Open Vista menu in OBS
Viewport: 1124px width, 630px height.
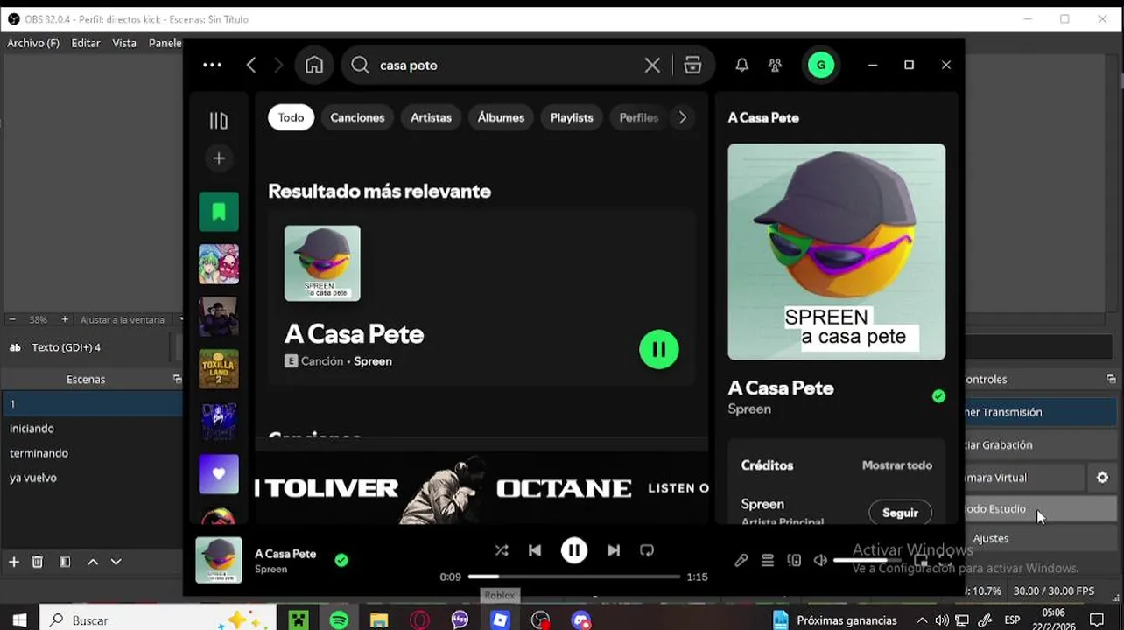(124, 43)
